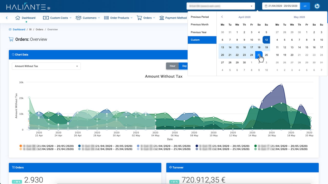This screenshot has width=328, height=184.
Task: Click the Custom Costs money icon
Action: tap(46, 18)
